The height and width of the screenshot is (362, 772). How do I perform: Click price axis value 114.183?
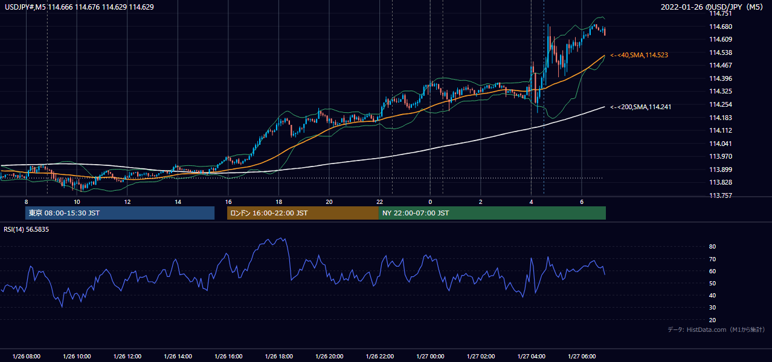pyautogui.click(x=720, y=118)
